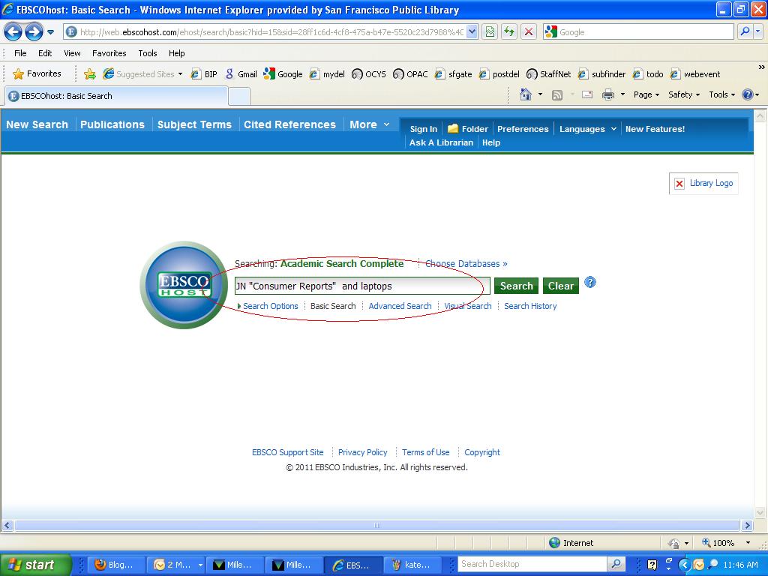The width and height of the screenshot is (768, 576).
Task: Go forward with the browser Forward arrow
Action: 34,32
